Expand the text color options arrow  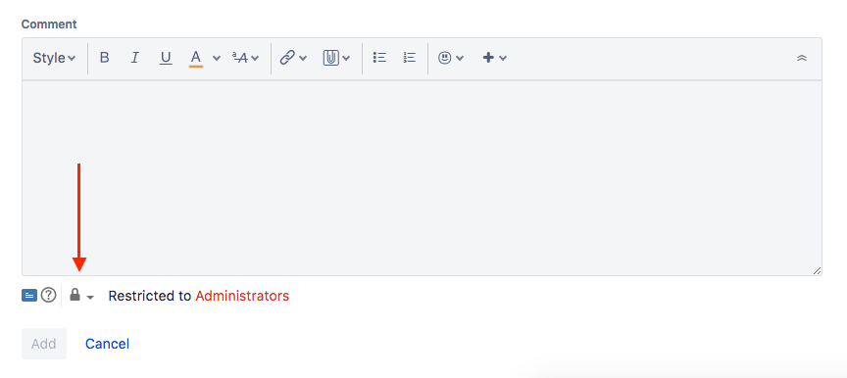[217, 58]
